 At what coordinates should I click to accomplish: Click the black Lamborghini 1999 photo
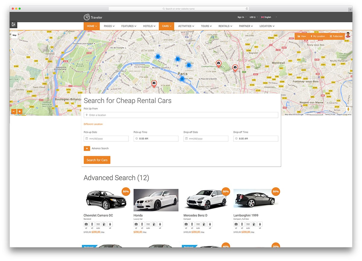click(x=256, y=200)
